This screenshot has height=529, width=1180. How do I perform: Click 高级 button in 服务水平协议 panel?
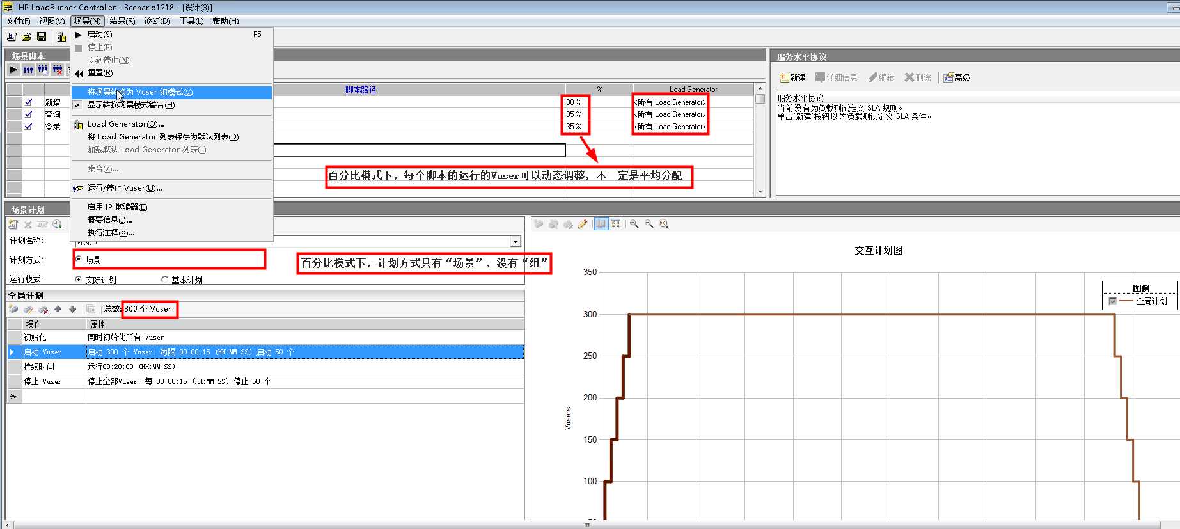[x=957, y=77]
